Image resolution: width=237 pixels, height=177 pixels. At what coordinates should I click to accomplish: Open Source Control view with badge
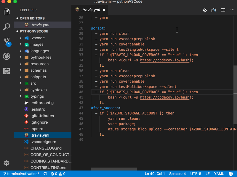(x=7, y=42)
